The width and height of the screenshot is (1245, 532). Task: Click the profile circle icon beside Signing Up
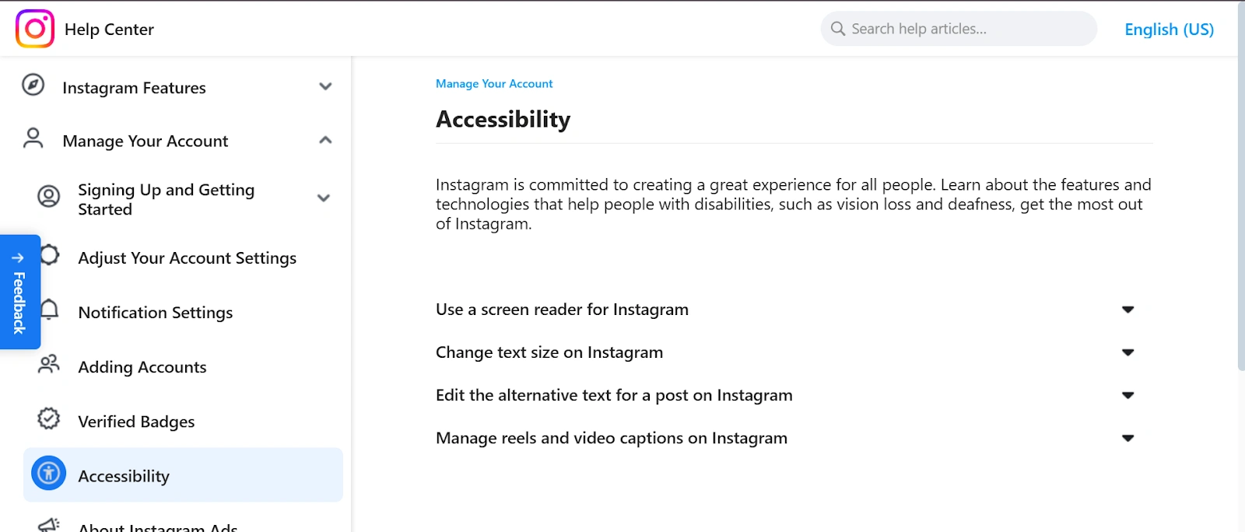48,196
